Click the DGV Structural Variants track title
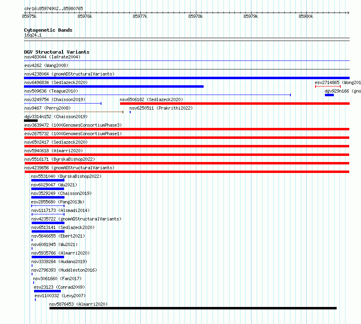The width and height of the screenshot is (361, 324). pyautogui.click(x=57, y=52)
